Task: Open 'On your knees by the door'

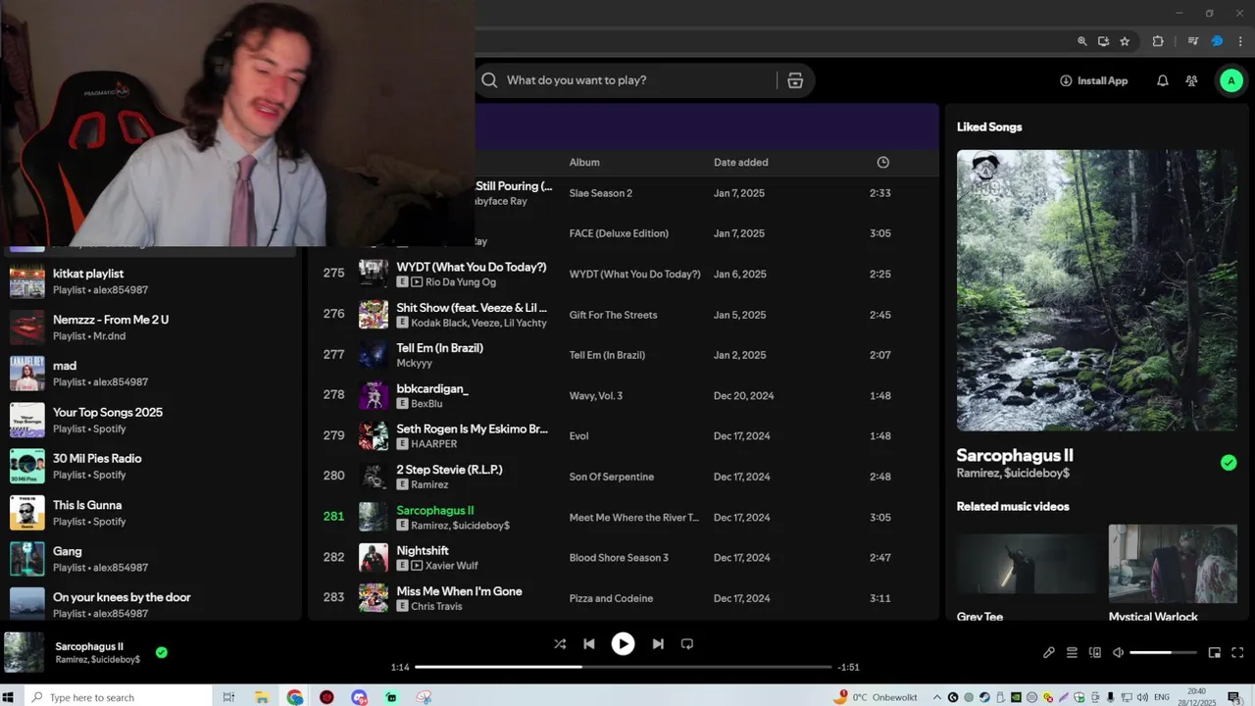Action: [x=152, y=605]
